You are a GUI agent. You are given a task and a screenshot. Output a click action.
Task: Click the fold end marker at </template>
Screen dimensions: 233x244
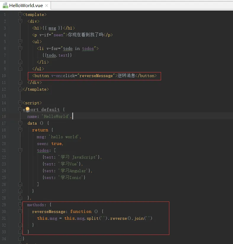coord(20,89)
